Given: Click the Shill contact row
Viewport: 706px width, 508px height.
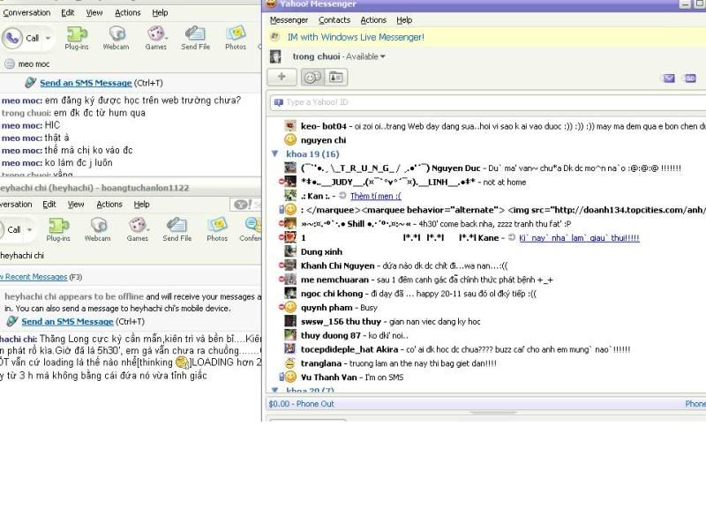Looking at the screenshot, I should (488, 224).
